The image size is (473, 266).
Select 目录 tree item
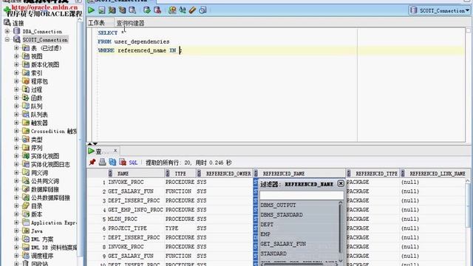[x=36, y=206]
